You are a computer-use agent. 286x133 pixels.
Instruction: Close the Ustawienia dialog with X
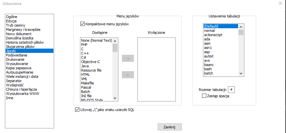280,3
